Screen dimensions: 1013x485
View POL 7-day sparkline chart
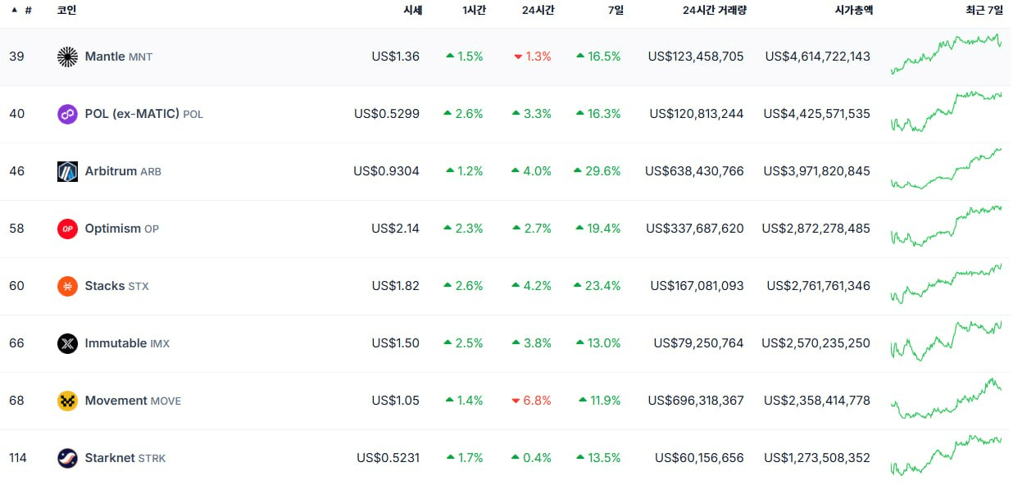[x=947, y=111]
